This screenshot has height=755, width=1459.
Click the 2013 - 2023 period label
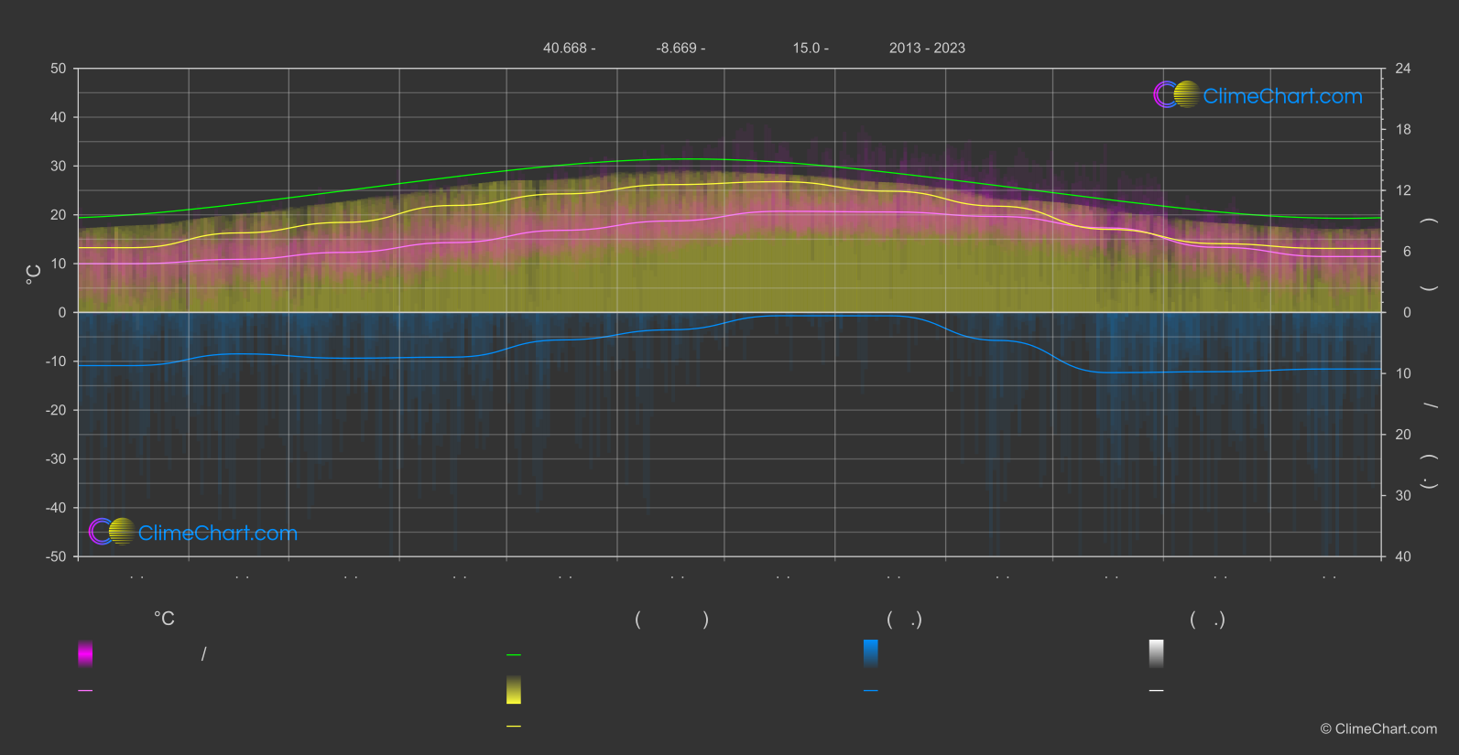927,48
